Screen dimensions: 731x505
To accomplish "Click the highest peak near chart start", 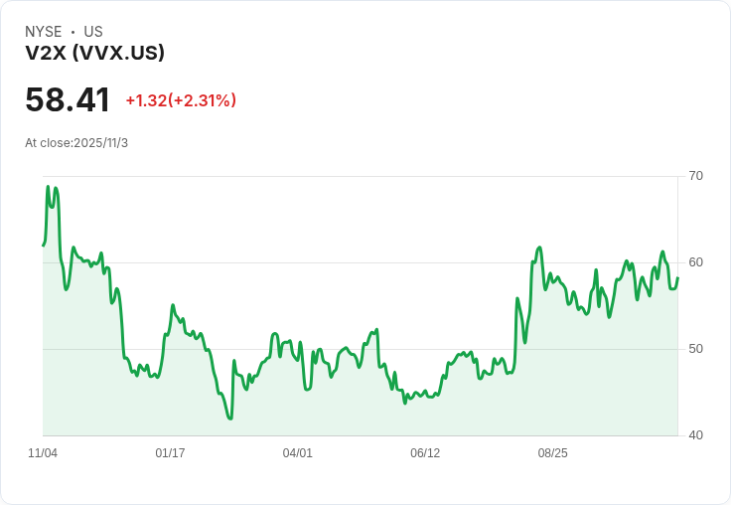I will [48, 187].
